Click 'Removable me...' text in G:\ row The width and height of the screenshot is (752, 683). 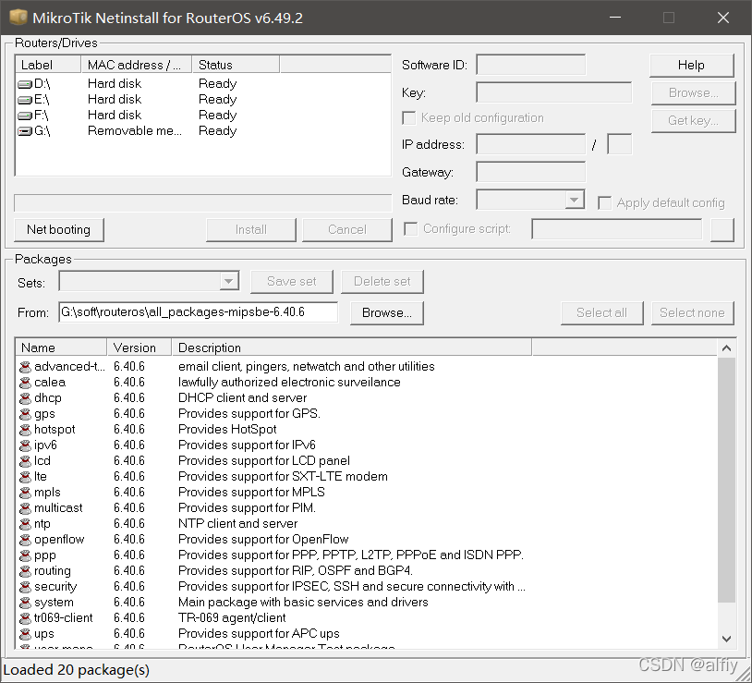click(135, 131)
